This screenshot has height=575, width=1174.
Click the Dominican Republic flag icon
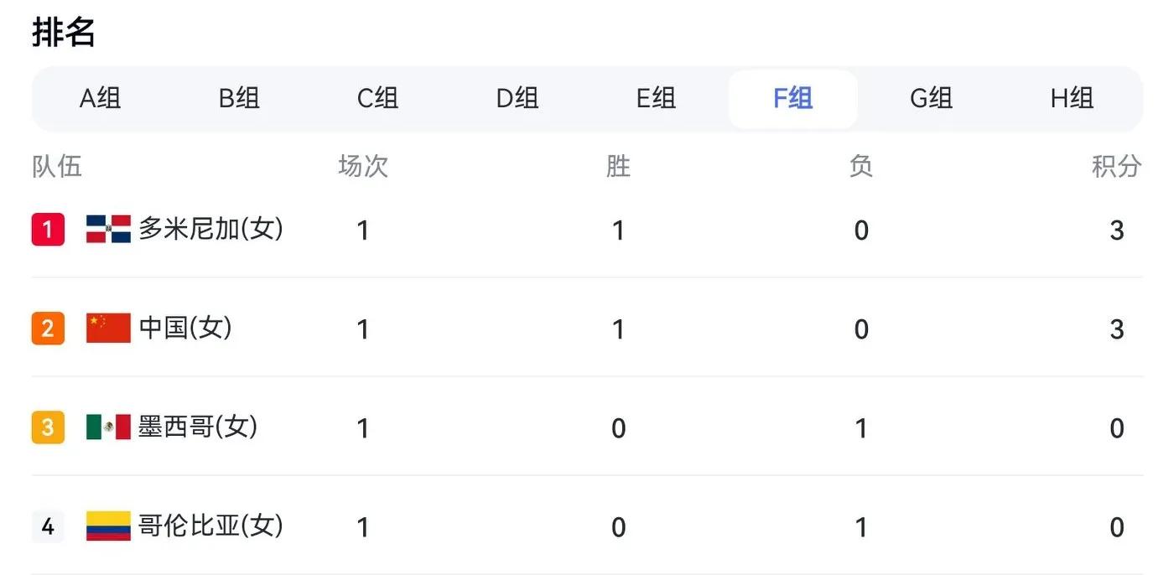(x=108, y=229)
